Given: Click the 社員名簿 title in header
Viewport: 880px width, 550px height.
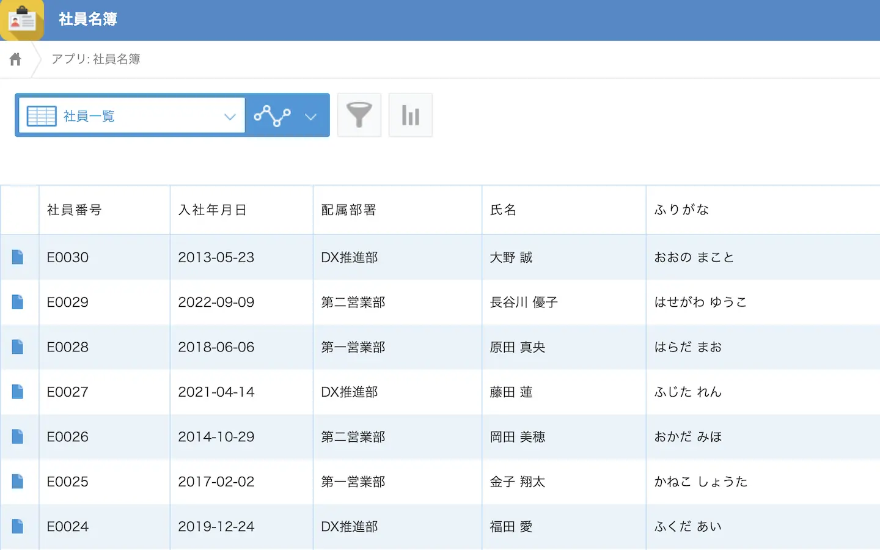Looking at the screenshot, I should pos(88,20).
